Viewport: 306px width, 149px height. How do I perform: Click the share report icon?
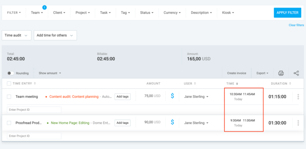[x=296, y=73]
